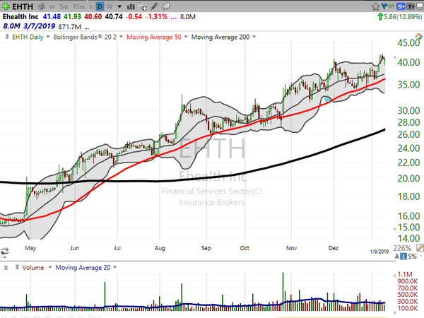The height and width of the screenshot is (318, 424).
Task: Click the Volume pane move handle icon
Action: point(17,267)
